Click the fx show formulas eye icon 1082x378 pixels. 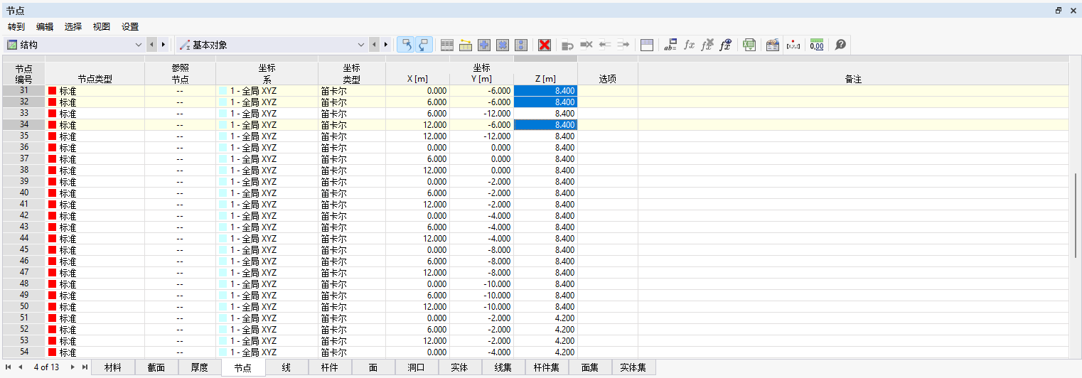725,45
